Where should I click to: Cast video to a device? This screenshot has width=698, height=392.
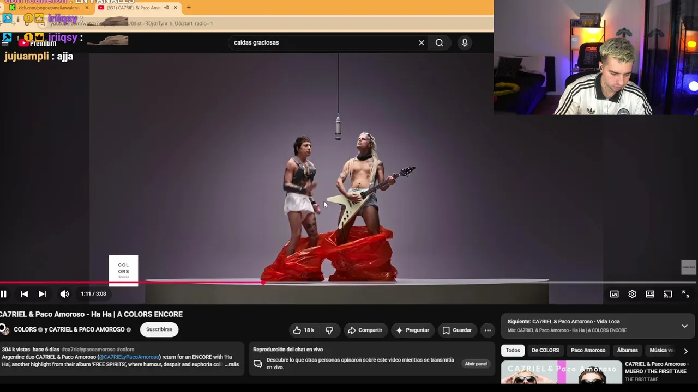click(x=668, y=294)
